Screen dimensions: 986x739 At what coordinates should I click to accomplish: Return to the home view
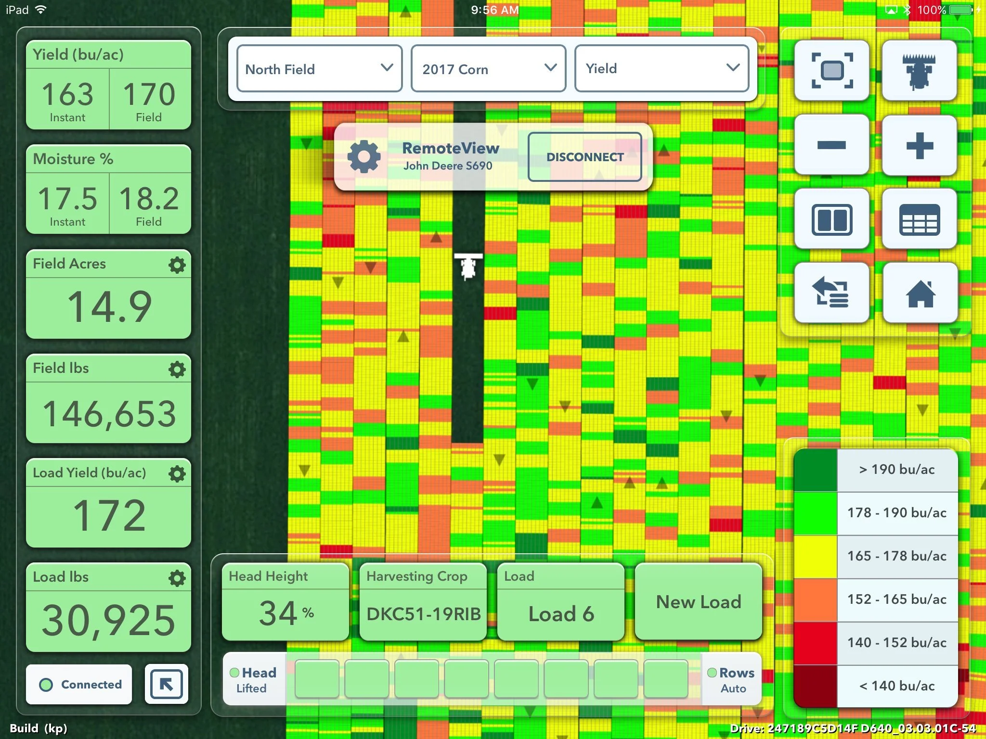920,293
